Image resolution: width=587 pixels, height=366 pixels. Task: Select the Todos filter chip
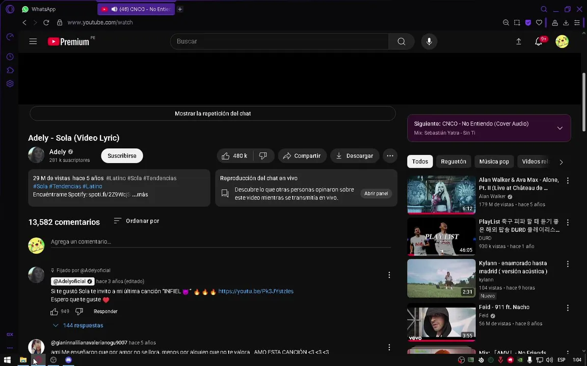[420, 162]
